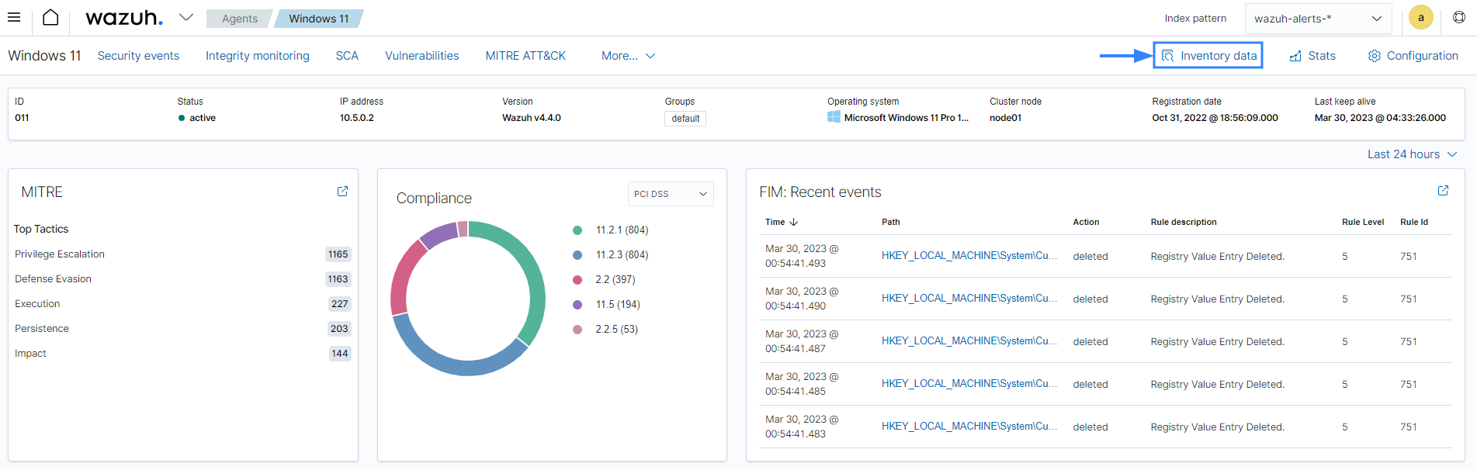
Task: Open MITRE panel in new view icon
Action: coord(342,192)
